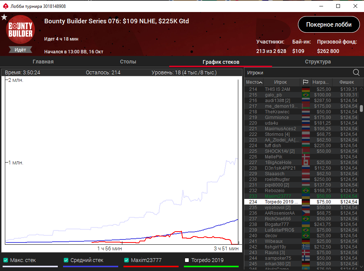Click the player list scrollbar thumb
This screenshot has width=364, height=271.
pyautogui.click(x=361, y=108)
